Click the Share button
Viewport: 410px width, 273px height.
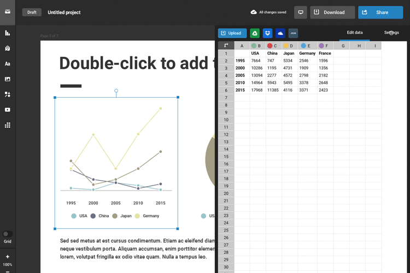pos(380,12)
